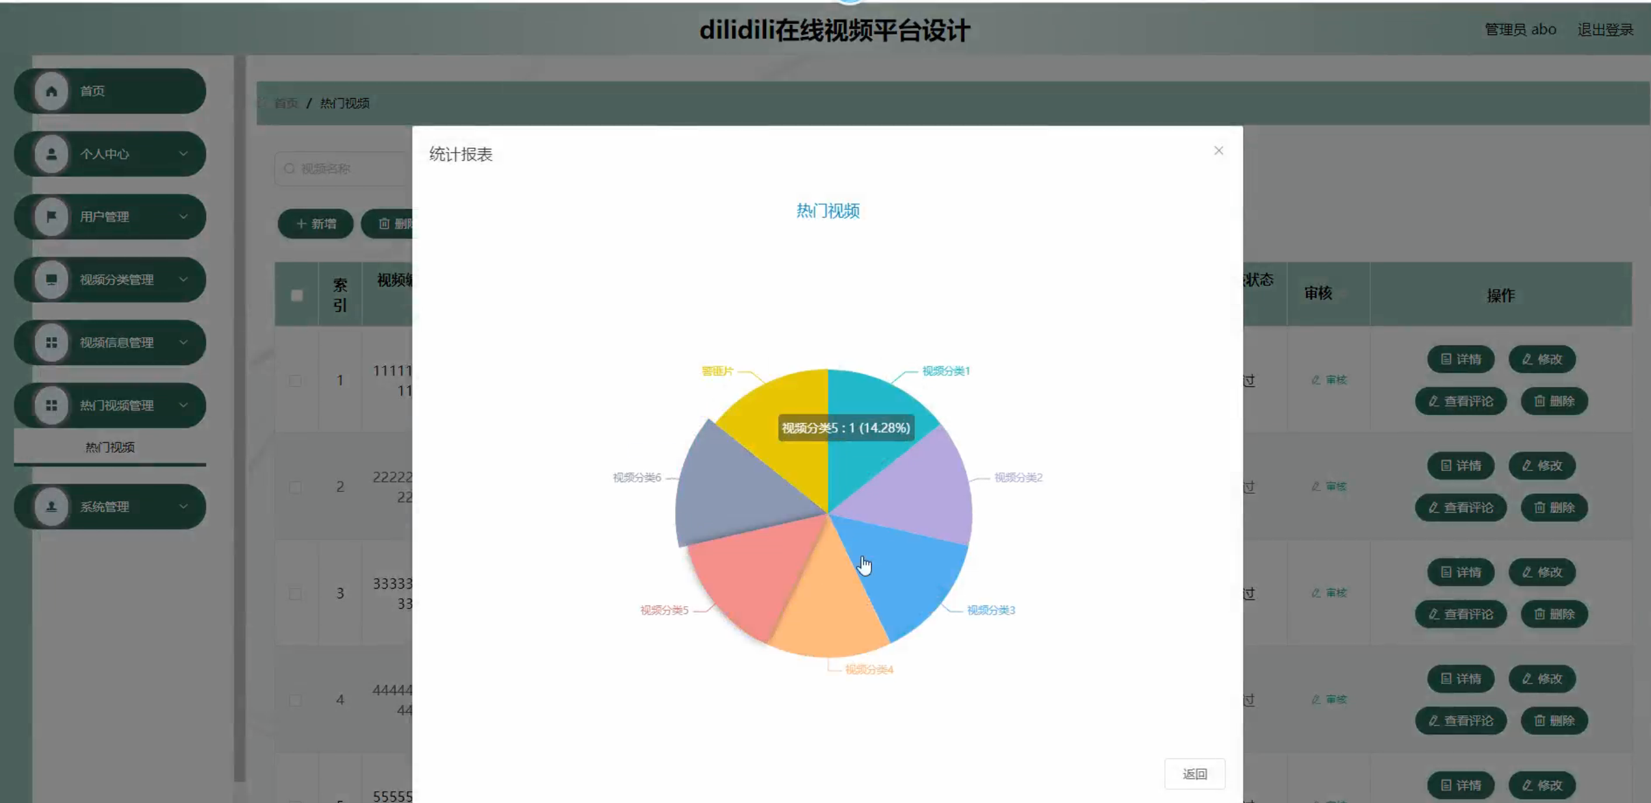Click 退出登录 link at top right

(1604, 30)
